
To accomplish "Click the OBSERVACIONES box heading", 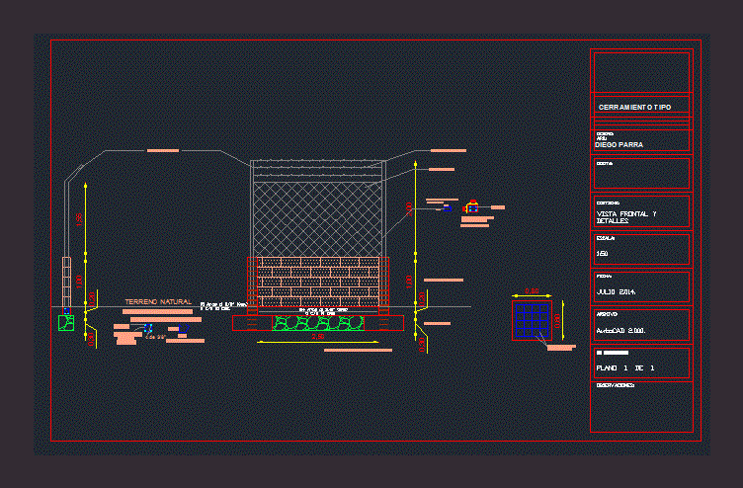I will coord(616,385).
